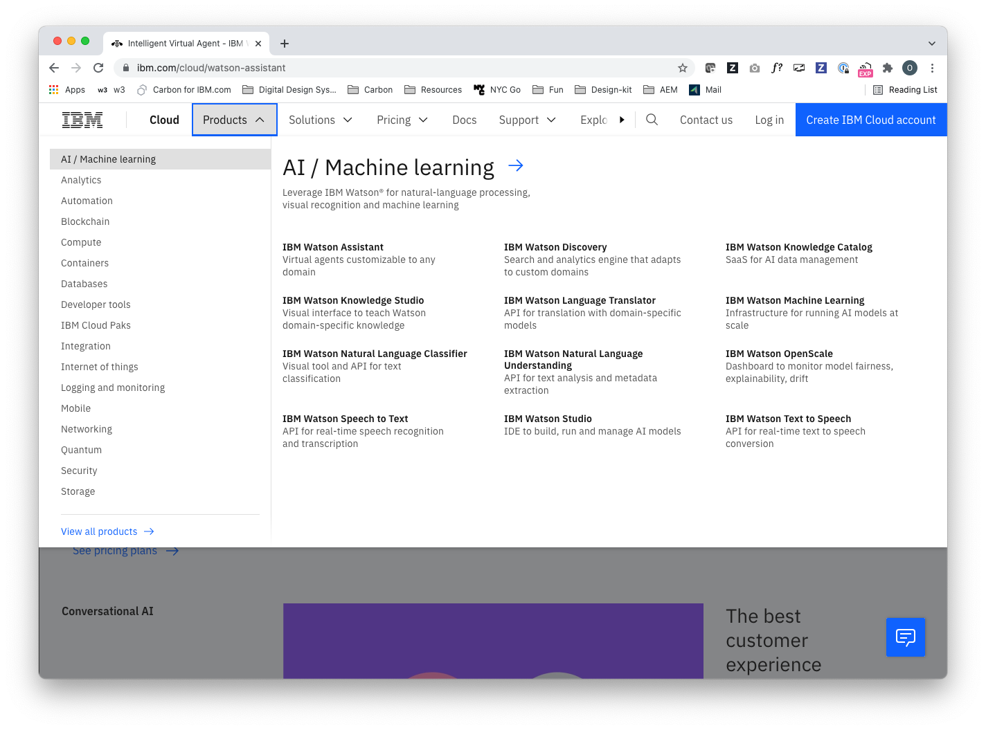This screenshot has height=730, width=986.
Task: Open the NYC Go bookmark
Action: (x=497, y=90)
